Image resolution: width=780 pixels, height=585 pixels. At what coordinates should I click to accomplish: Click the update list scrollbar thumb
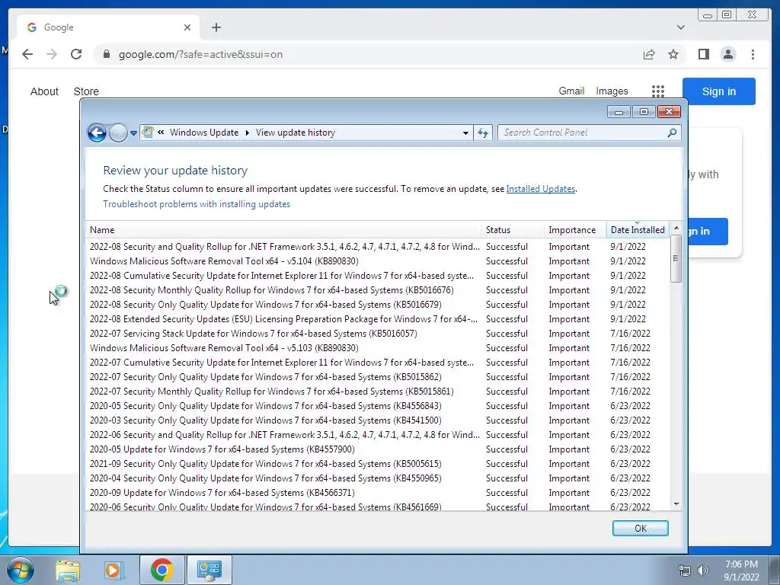pyautogui.click(x=676, y=259)
